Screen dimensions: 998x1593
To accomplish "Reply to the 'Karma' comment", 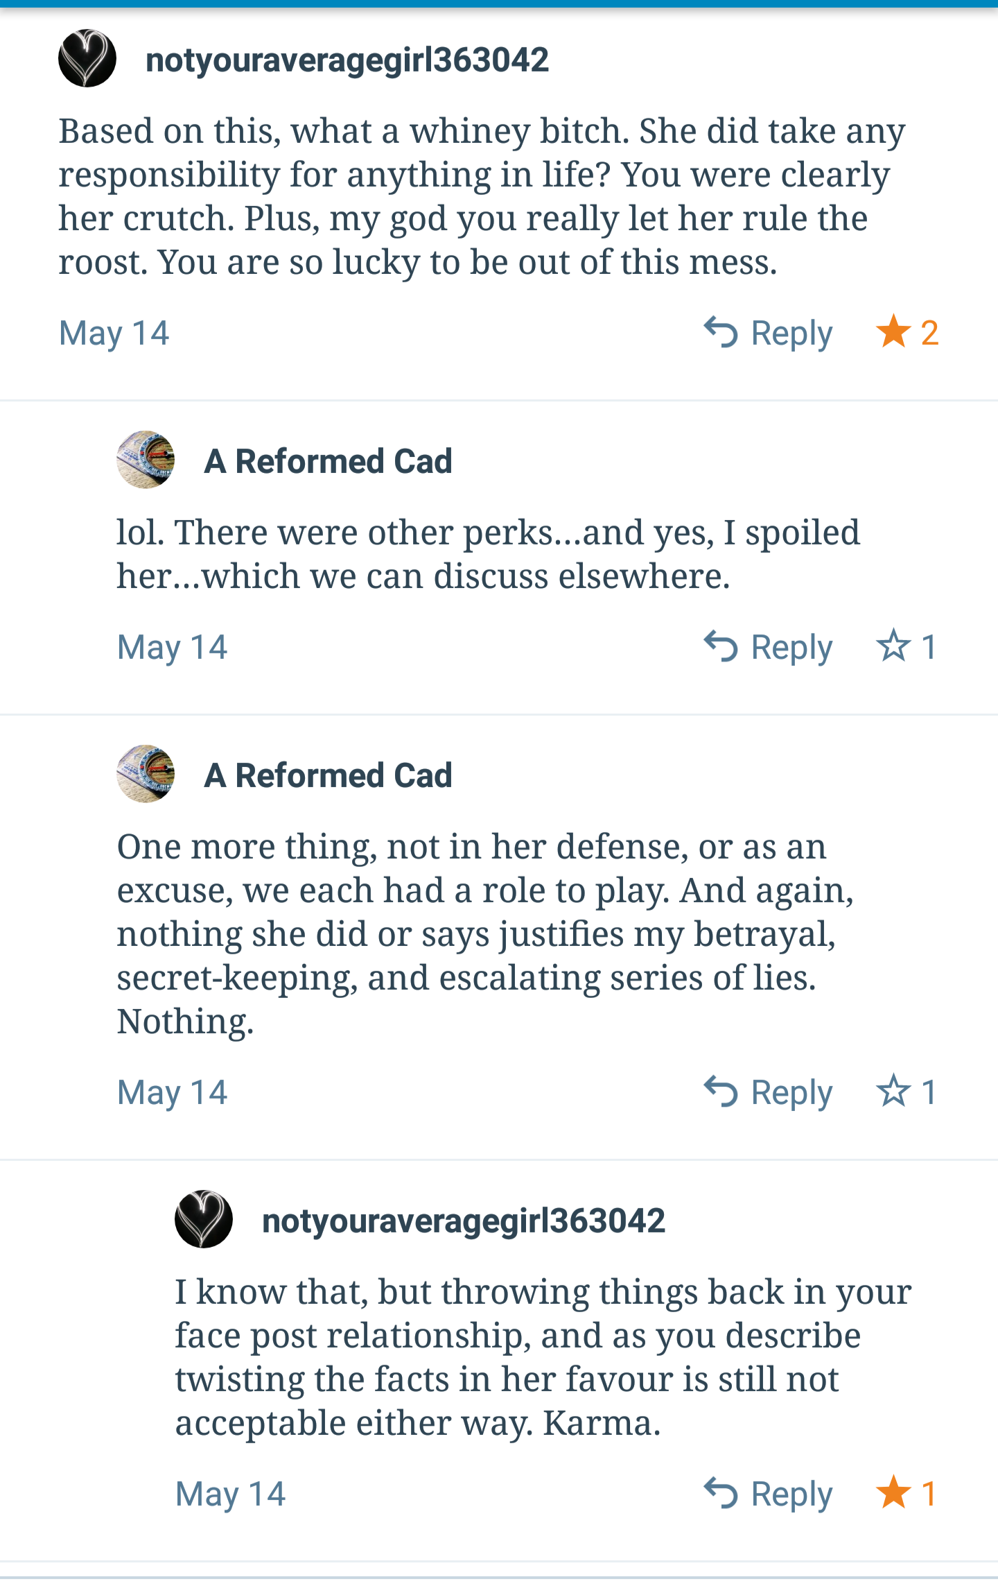I will 791,1494.
